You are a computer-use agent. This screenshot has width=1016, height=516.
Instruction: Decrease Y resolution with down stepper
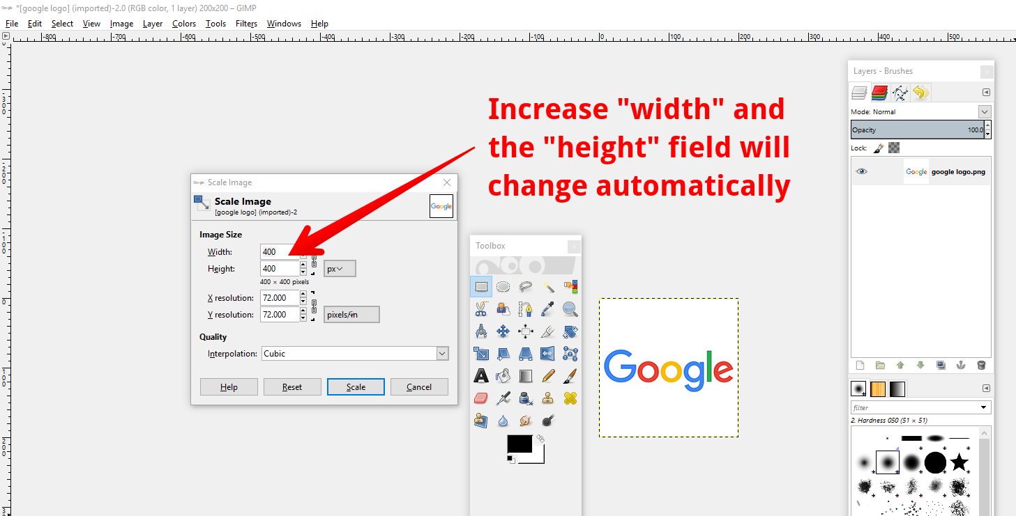303,318
